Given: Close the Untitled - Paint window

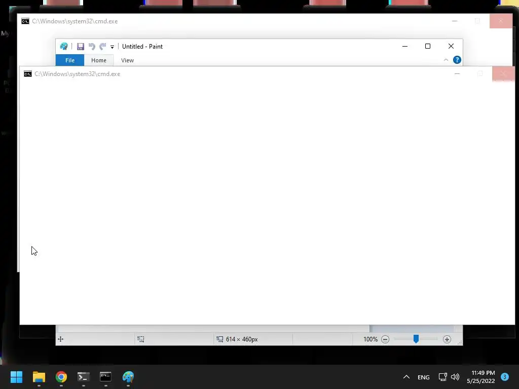Looking at the screenshot, I should tap(451, 46).
